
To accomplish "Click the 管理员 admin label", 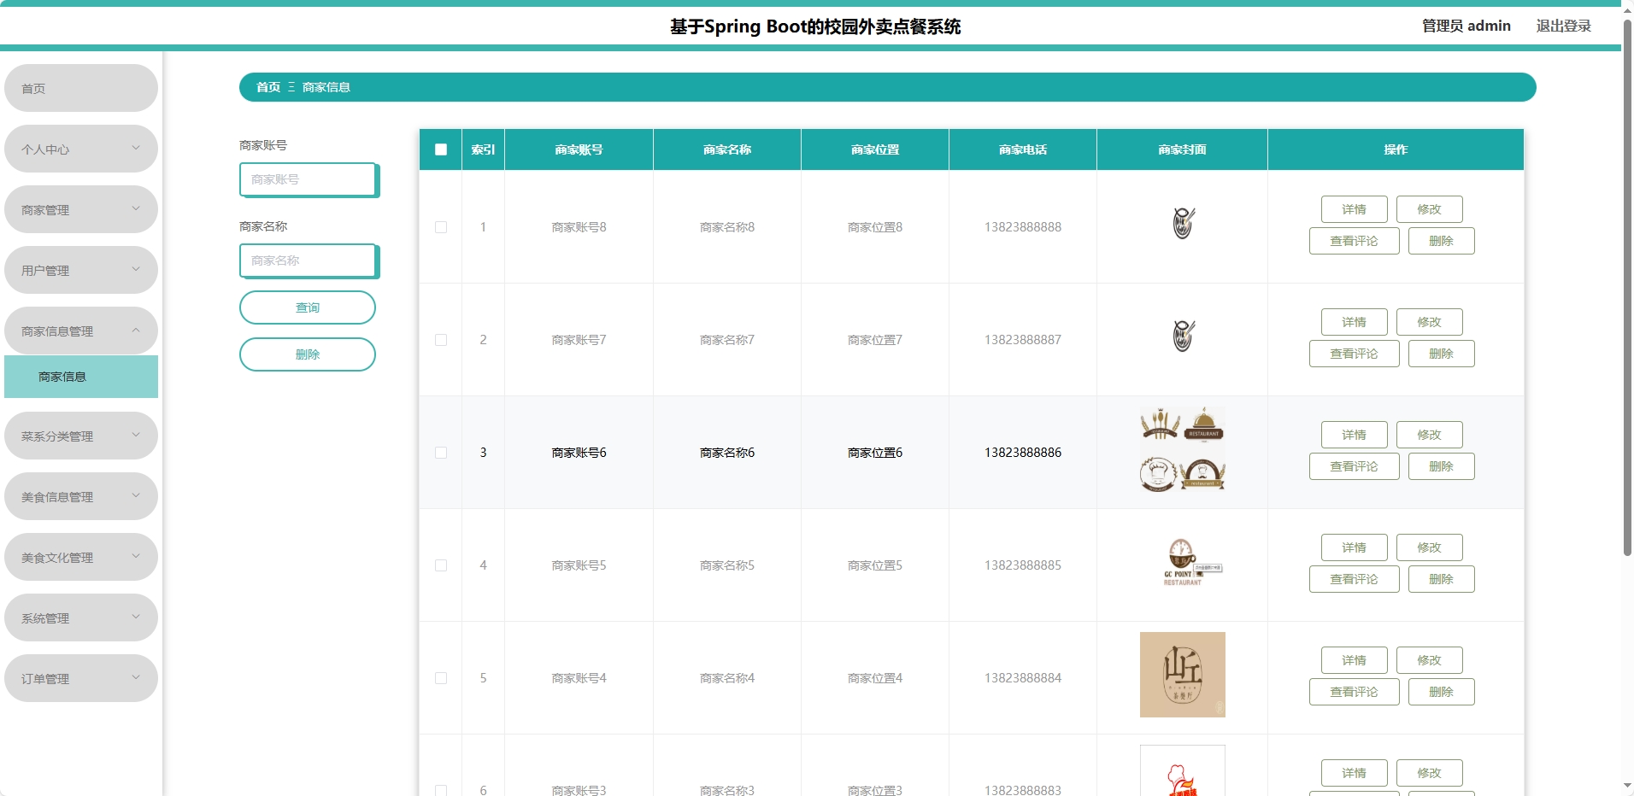I will pos(1466,26).
